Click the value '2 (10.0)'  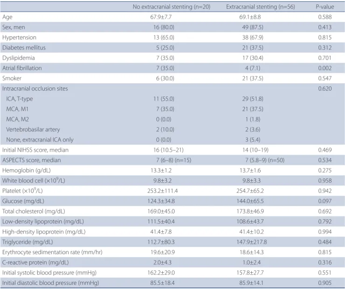(x=165, y=129)
